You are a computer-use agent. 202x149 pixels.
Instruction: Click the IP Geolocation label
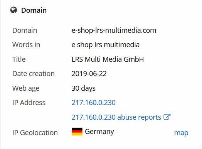coord(35,133)
